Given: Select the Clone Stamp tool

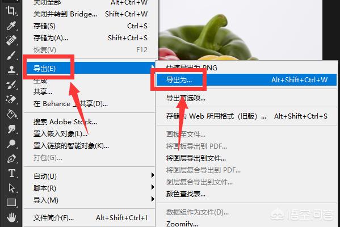Looking at the screenshot, I should pyautogui.click(x=11, y=70).
